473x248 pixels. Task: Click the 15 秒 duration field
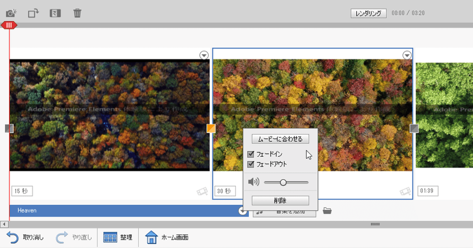pos(22,191)
